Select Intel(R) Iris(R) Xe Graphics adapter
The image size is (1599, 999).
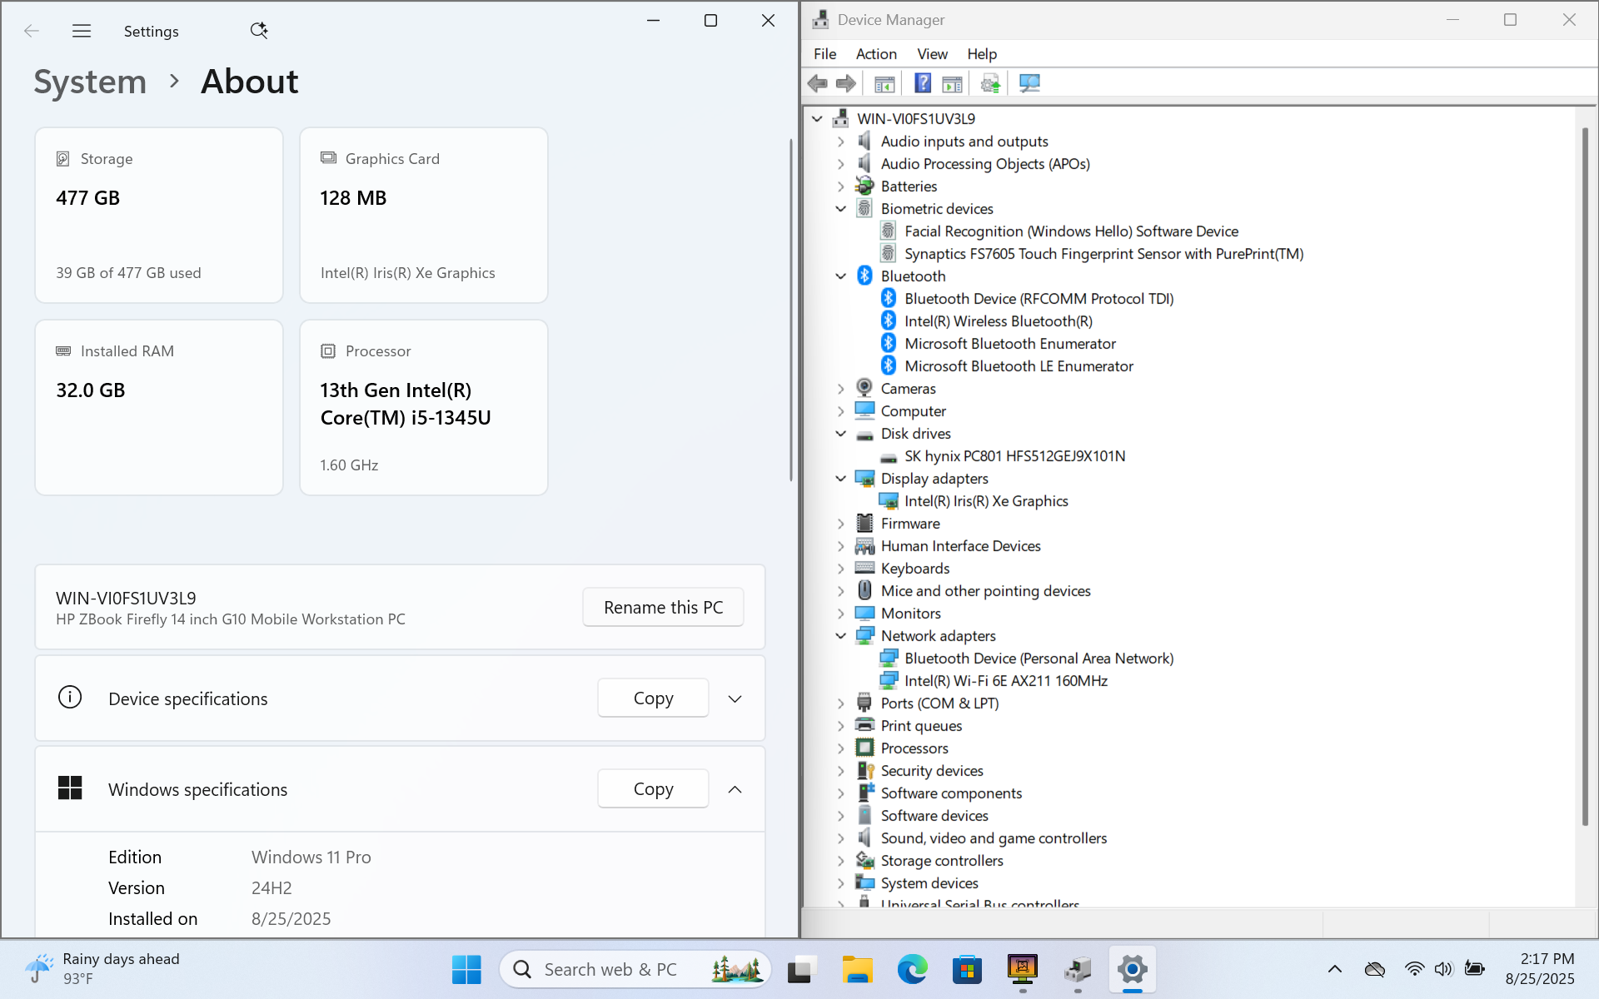(986, 501)
